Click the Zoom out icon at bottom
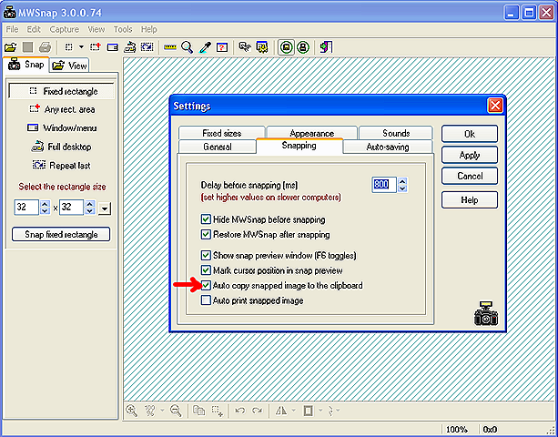 [174, 412]
